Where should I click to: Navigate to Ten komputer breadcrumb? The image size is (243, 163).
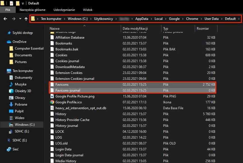click(x=51, y=19)
